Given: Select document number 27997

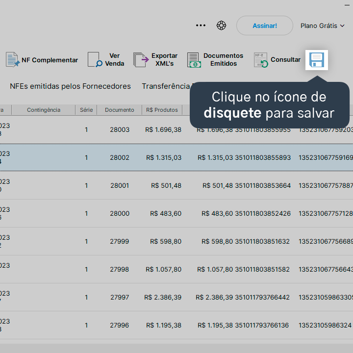Looking at the screenshot, I should 120,297.
